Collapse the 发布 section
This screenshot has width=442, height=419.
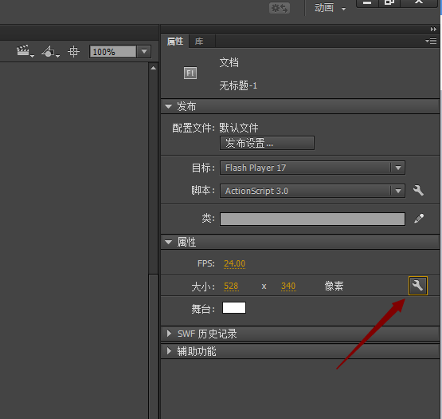[x=169, y=106]
